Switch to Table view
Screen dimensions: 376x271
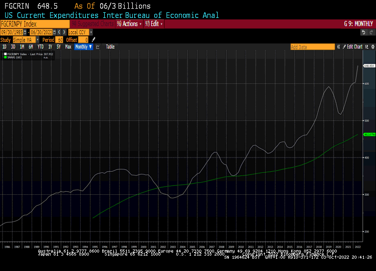click(x=110, y=47)
